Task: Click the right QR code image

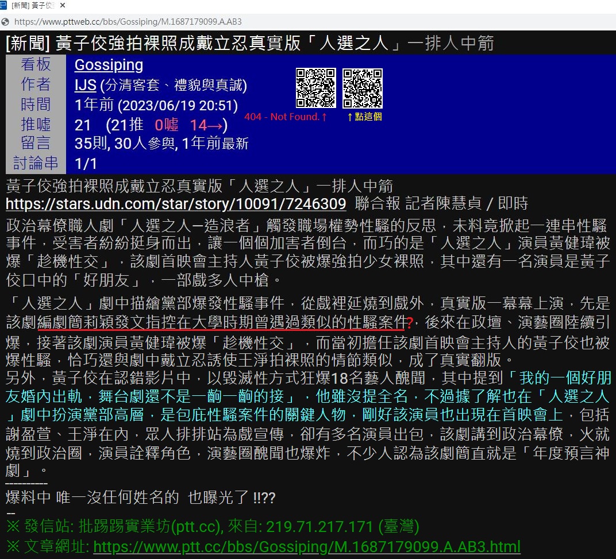Action: pyautogui.click(x=363, y=88)
